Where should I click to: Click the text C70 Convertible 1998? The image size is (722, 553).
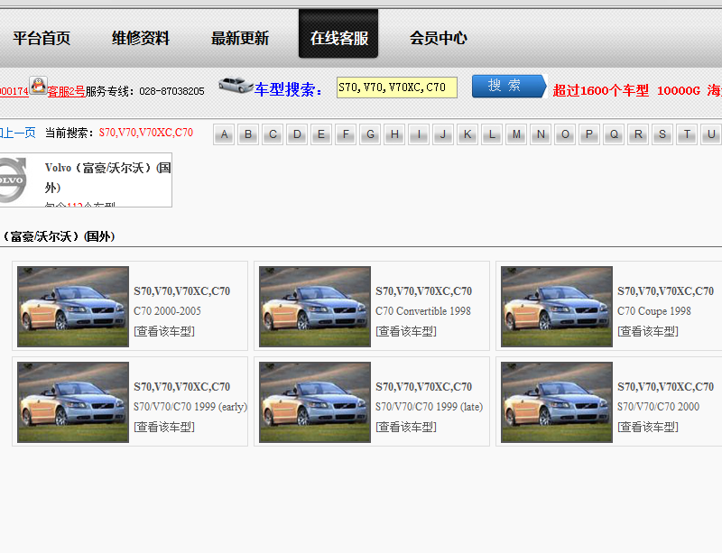point(423,311)
